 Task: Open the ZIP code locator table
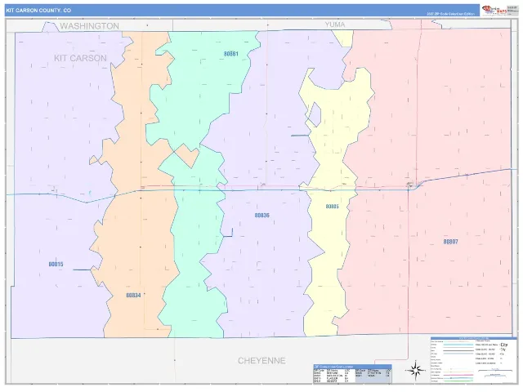point(352,374)
